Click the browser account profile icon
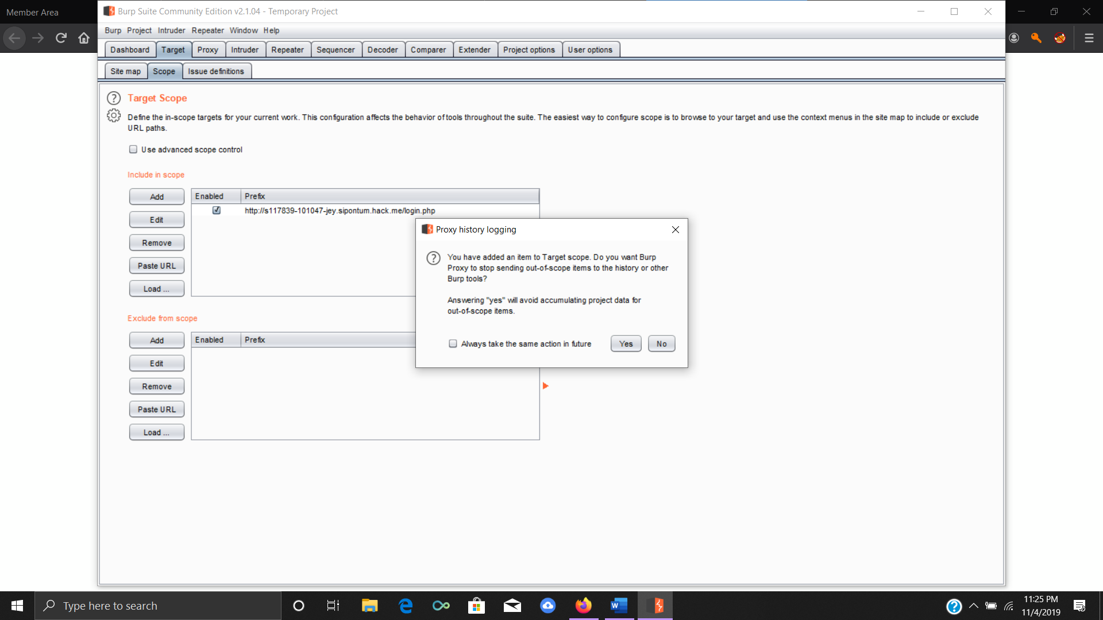Screen dimensions: 1103x620 pos(1014,38)
